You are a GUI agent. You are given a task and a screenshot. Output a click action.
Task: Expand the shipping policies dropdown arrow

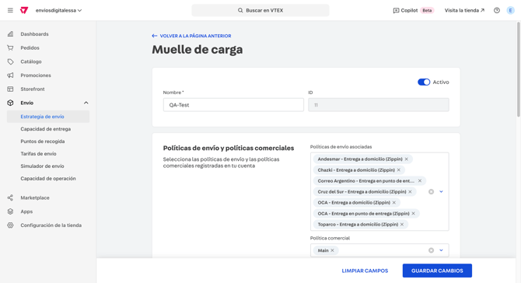441,192
